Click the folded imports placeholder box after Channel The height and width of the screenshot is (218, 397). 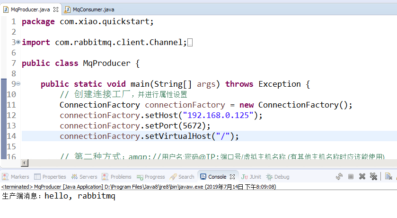coord(190,43)
